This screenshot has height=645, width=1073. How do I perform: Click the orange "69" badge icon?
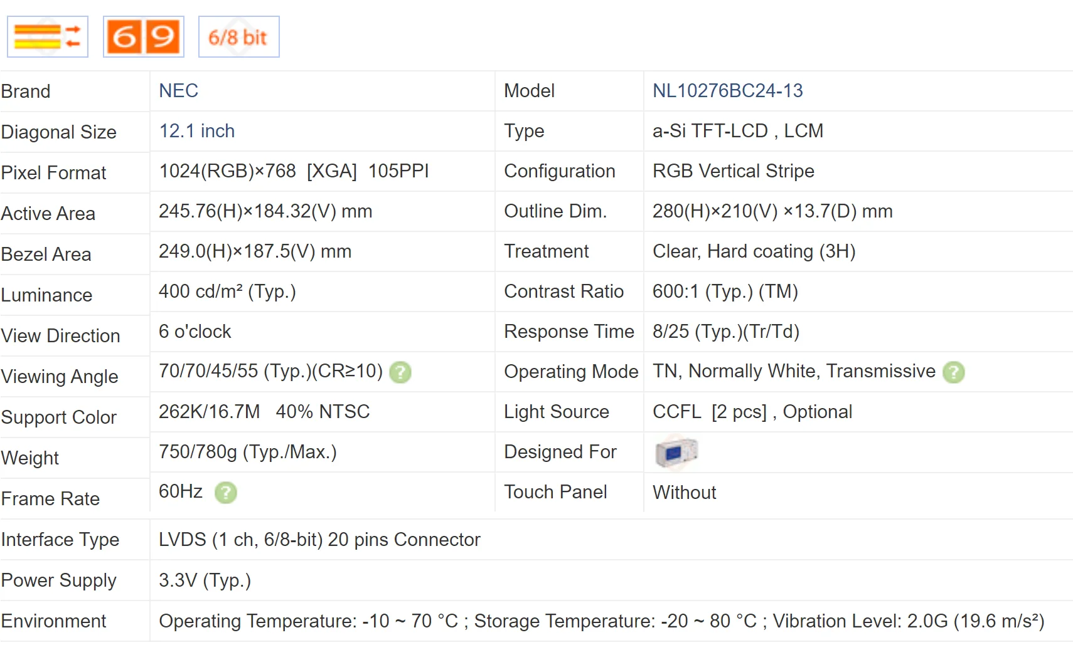coord(144,37)
